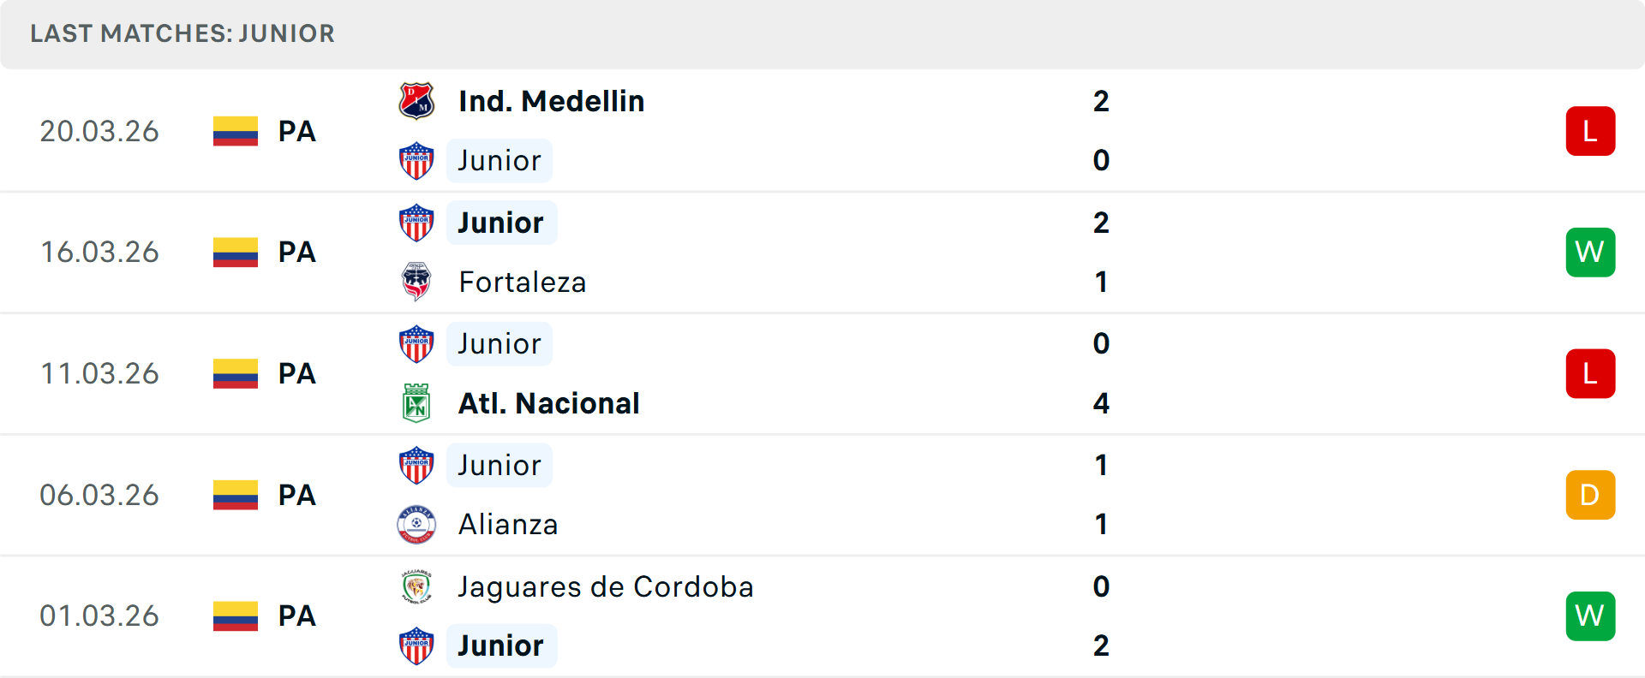Click Junior crest in 20.03.26 match
The image size is (1645, 678).
pos(416,161)
